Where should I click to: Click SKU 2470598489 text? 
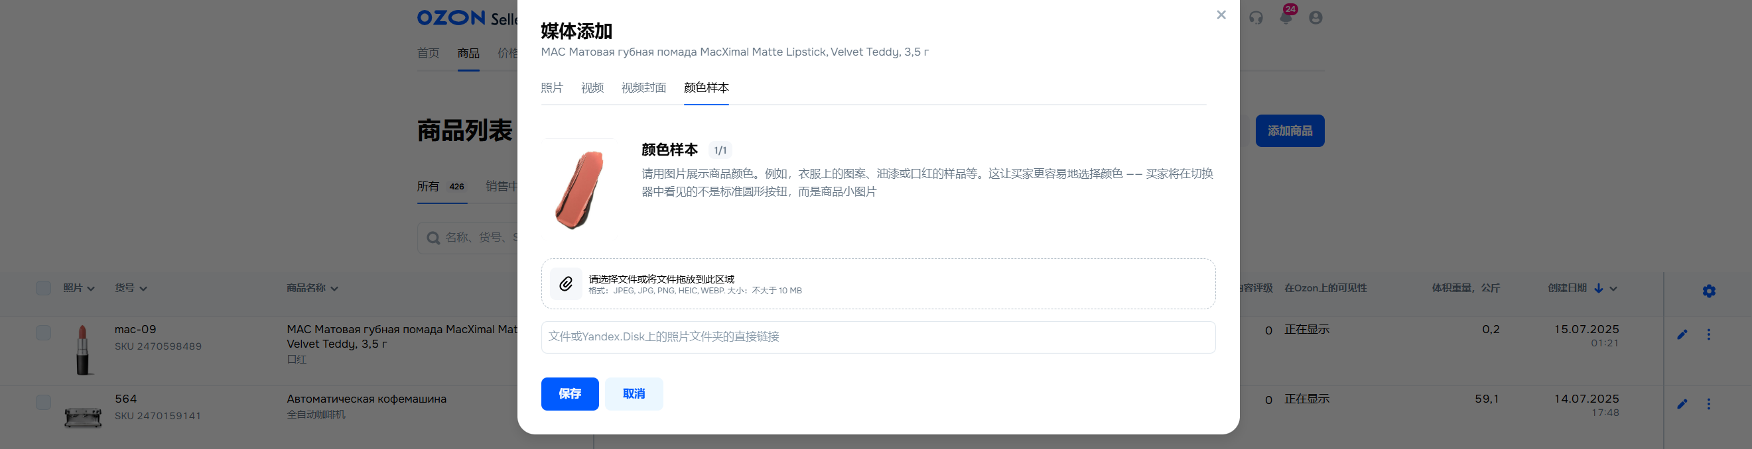(x=159, y=346)
